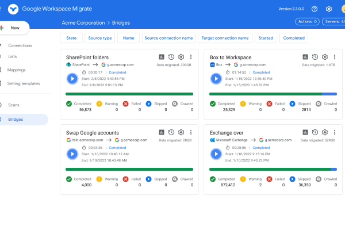Screen dimensions: 345x230
Task: Click the Exchange over progress bar
Action: click(x=273, y=169)
